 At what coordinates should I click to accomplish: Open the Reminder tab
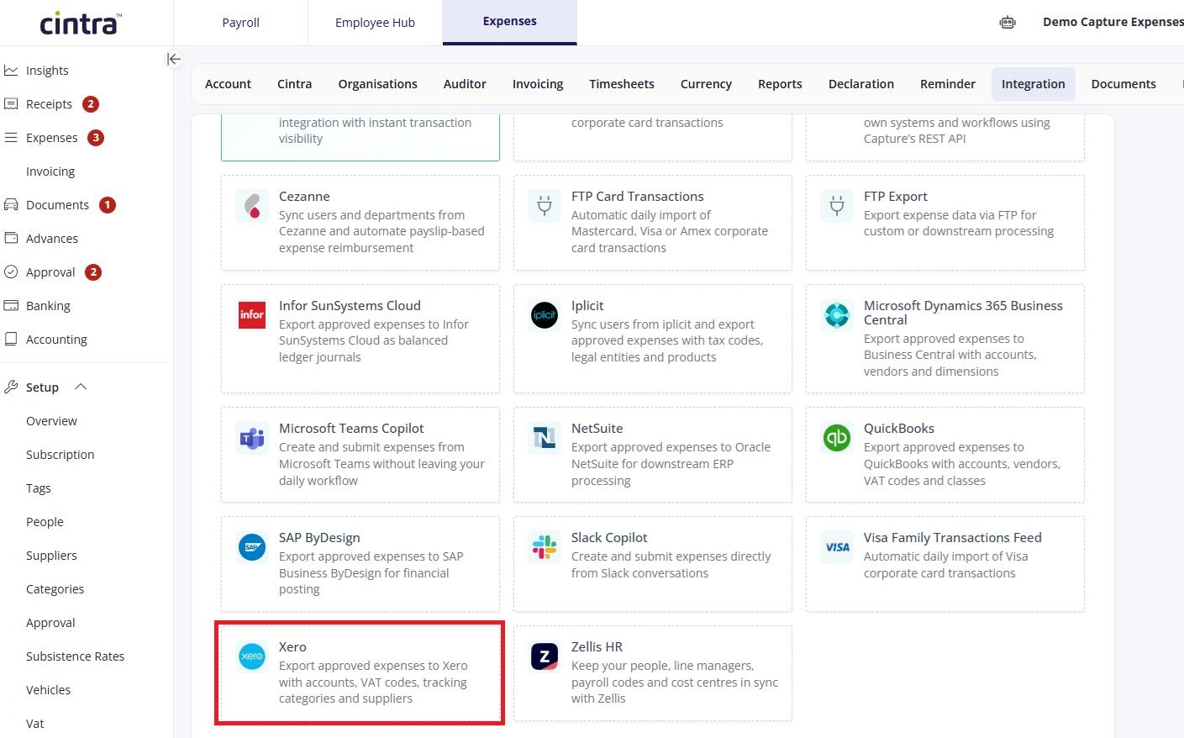pos(948,84)
